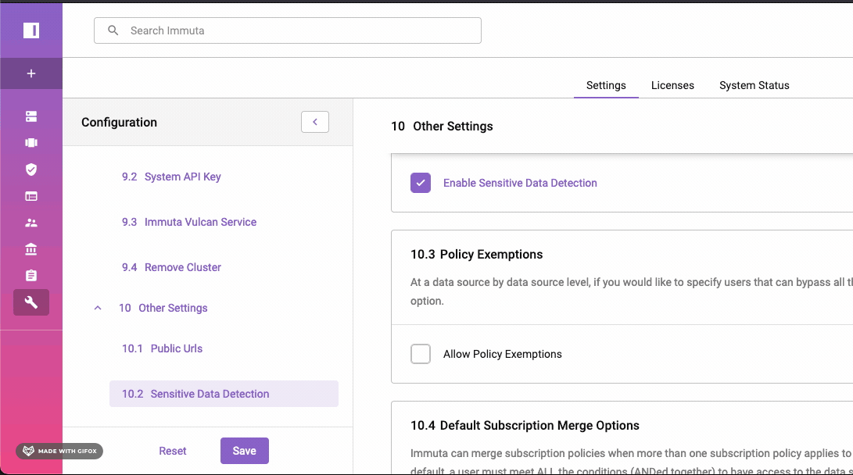
Task: Open projects icon in sidebar
Action: pos(31,143)
